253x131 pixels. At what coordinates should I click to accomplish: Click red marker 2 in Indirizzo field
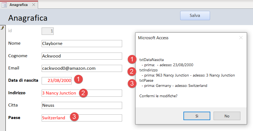click(x=83, y=93)
